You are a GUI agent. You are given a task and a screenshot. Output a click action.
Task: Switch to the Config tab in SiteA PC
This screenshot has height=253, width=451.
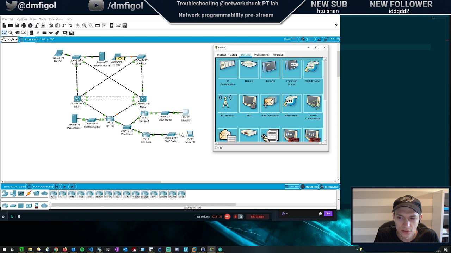point(234,55)
